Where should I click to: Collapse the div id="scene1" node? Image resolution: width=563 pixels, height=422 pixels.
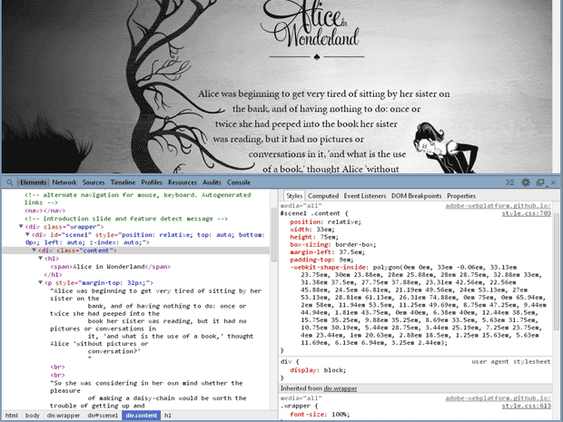click(x=27, y=234)
